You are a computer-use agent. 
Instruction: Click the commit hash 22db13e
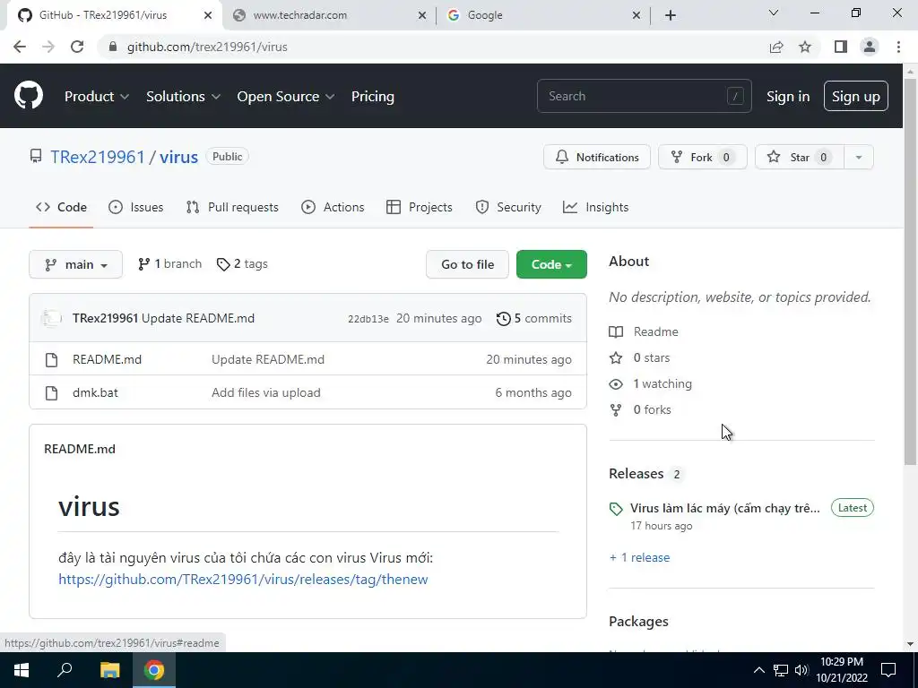click(x=368, y=320)
